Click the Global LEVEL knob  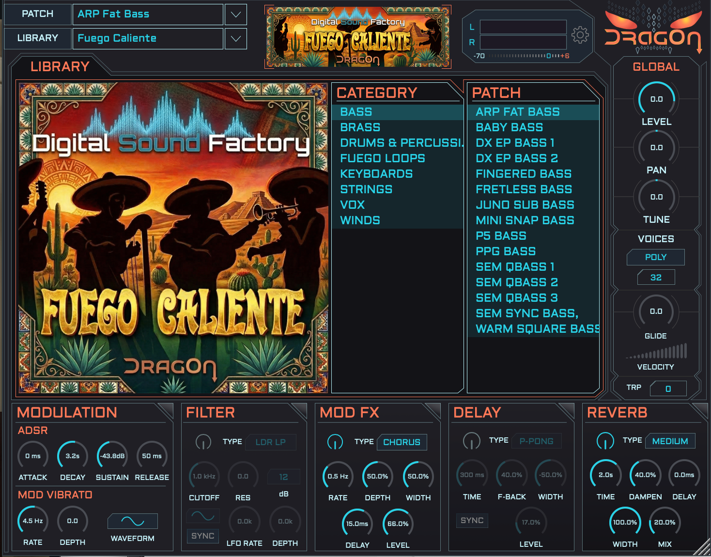[656, 99]
